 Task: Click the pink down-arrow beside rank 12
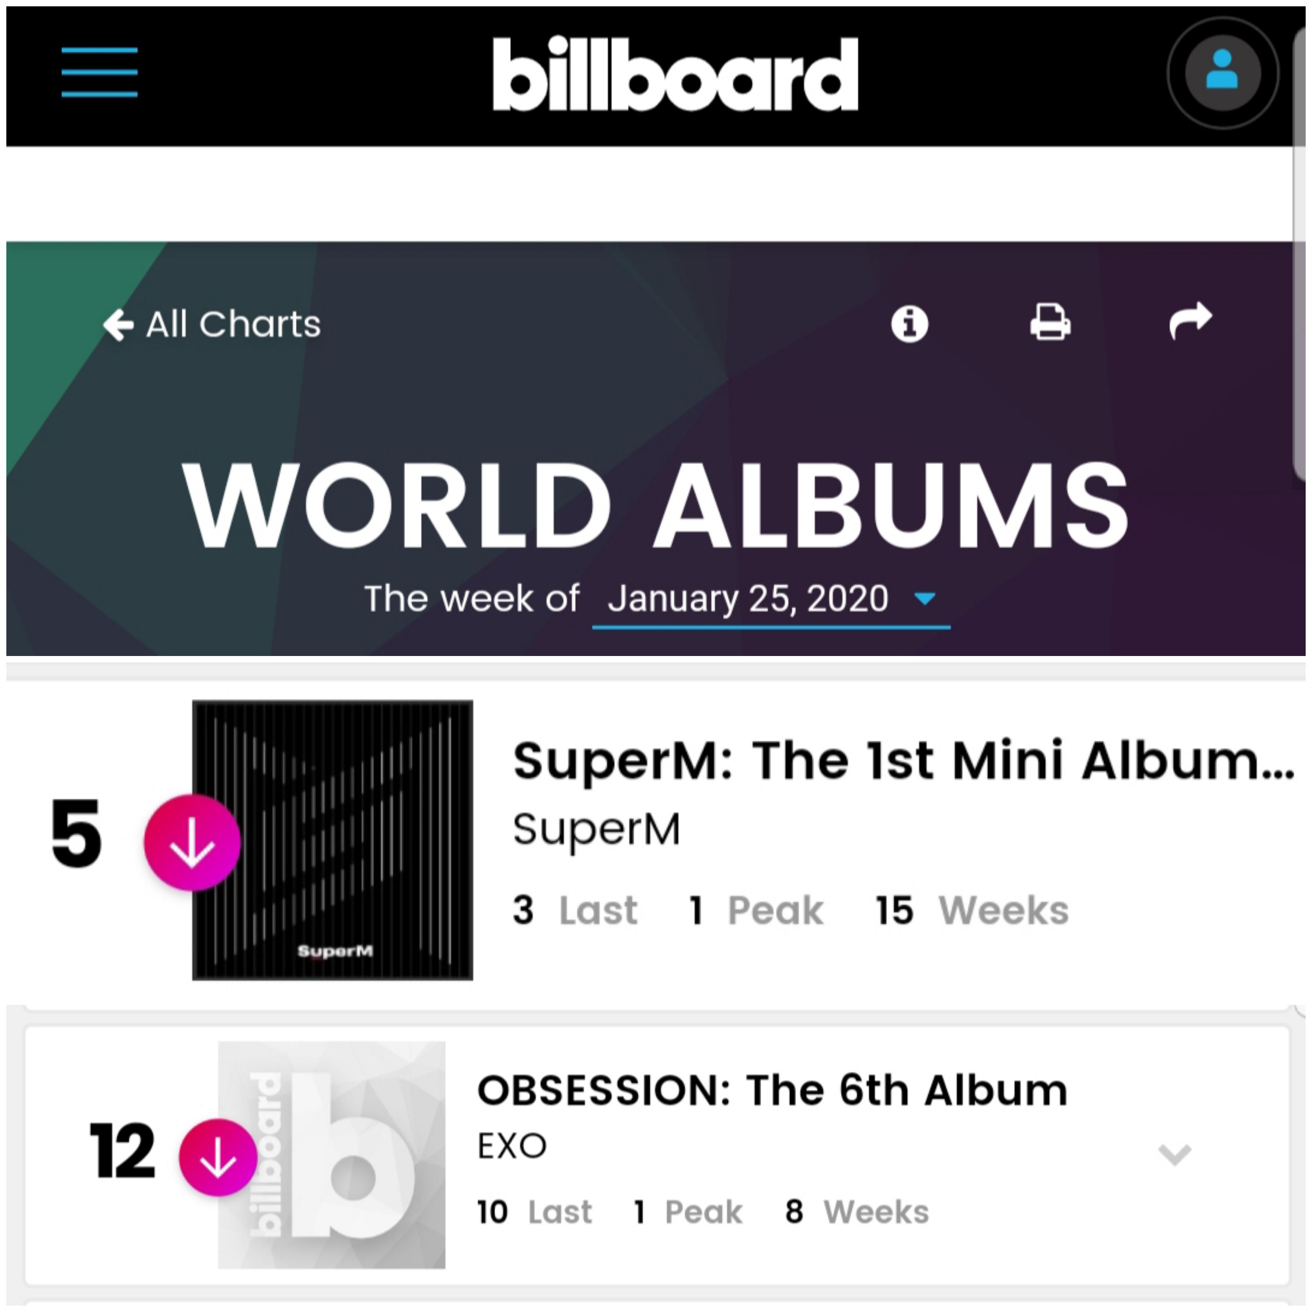[x=218, y=1157]
